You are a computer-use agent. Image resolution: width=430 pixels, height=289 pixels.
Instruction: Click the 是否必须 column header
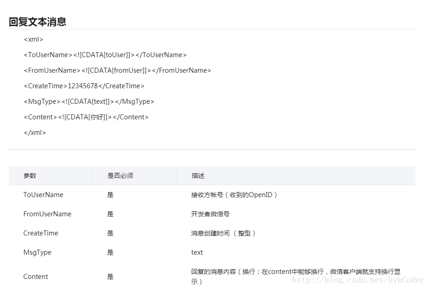point(120,176)
